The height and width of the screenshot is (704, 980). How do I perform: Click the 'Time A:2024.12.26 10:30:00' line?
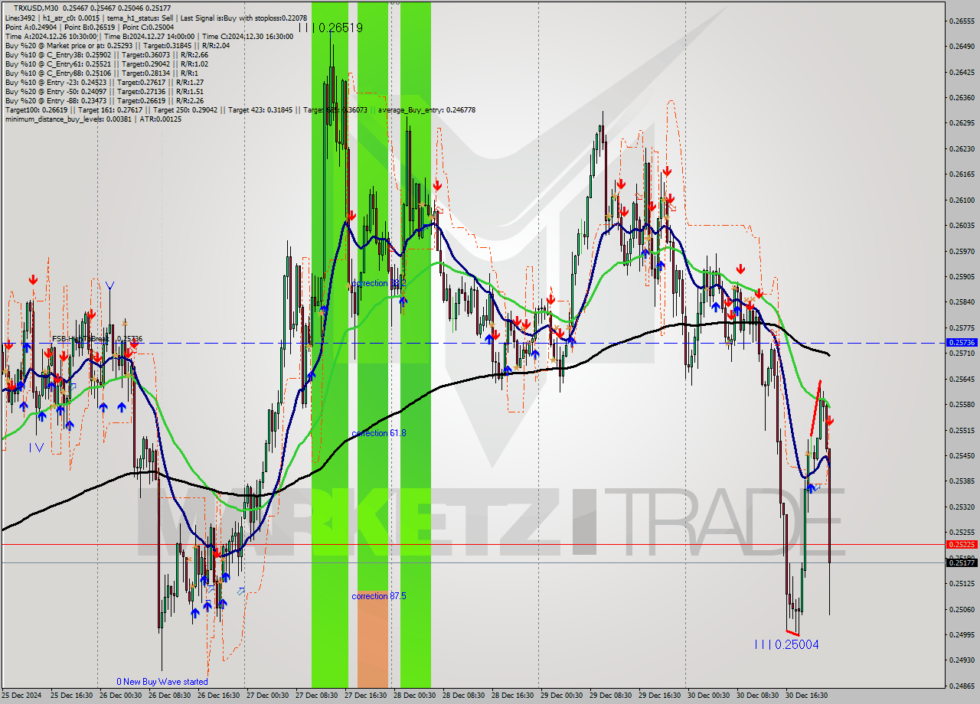click(149, 36)
